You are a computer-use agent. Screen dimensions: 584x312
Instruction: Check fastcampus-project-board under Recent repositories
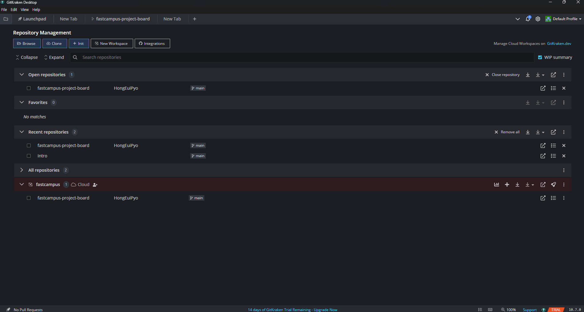pos(29,145)
